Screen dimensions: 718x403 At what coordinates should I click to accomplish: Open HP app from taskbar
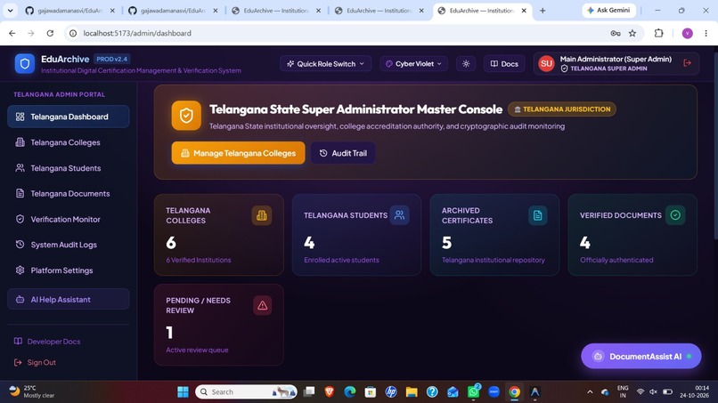pyautogui.click(x=390, y=392)
